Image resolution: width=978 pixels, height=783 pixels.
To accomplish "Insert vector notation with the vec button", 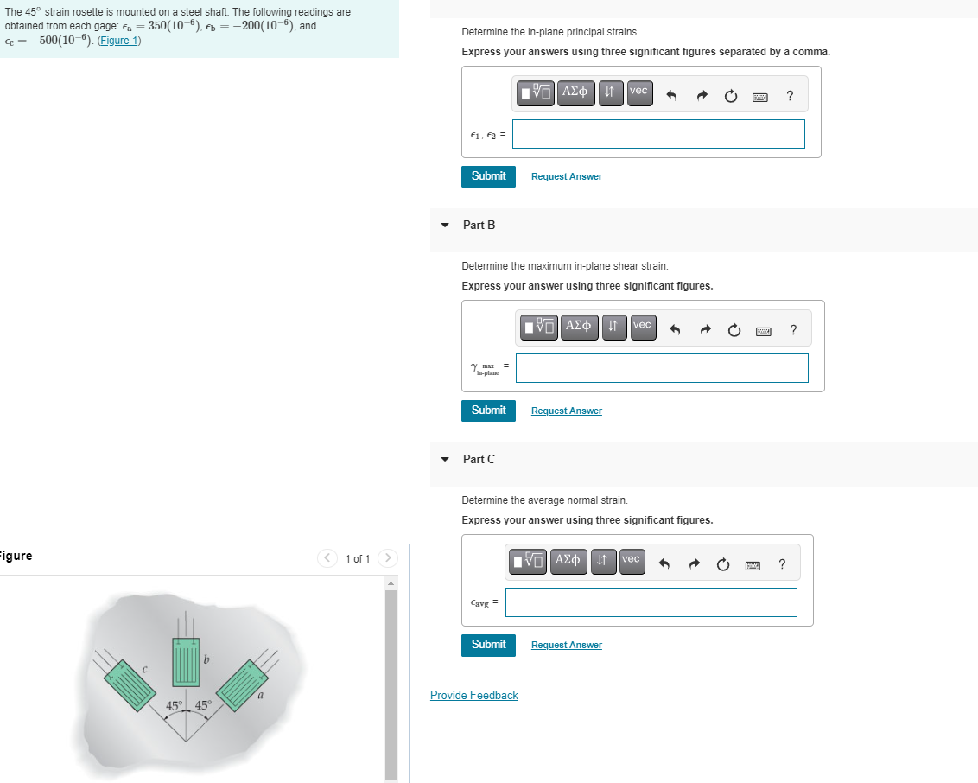I will click(x=639, y=93).
